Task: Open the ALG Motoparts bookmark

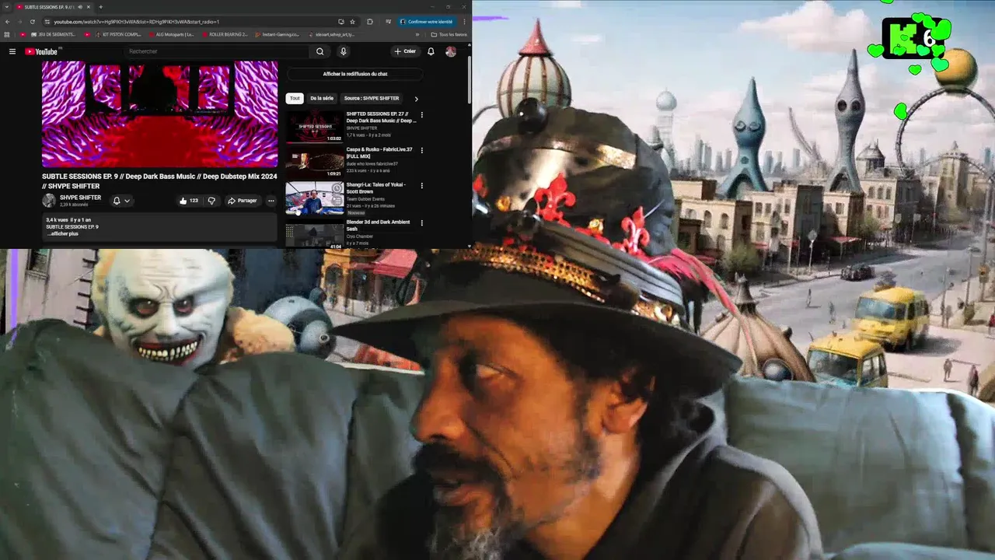Action: 171,34
